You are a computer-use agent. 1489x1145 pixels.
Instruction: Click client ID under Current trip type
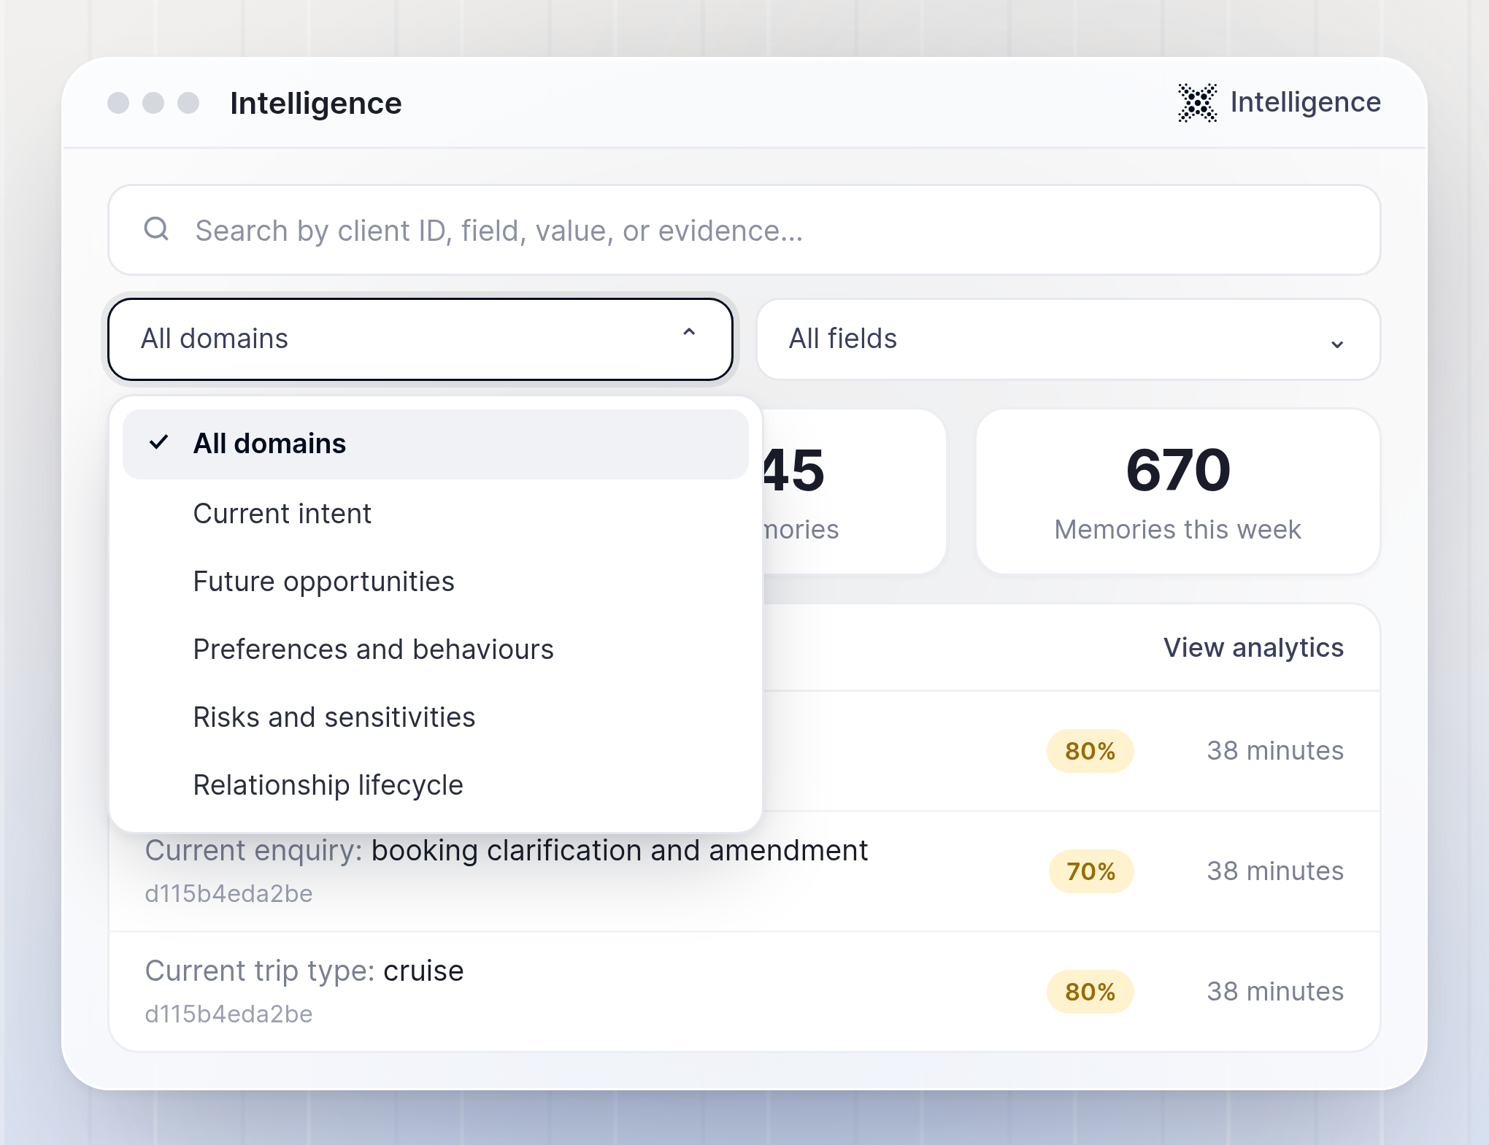pyautogui.click(x=228, y=1014)
